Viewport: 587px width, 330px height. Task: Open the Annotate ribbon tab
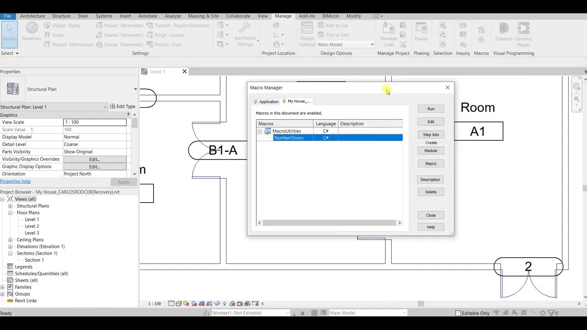(x=148, y=16)
